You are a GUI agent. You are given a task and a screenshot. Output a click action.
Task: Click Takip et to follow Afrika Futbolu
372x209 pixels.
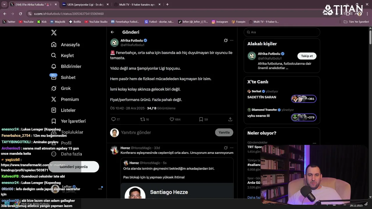(x=307, y=56)
